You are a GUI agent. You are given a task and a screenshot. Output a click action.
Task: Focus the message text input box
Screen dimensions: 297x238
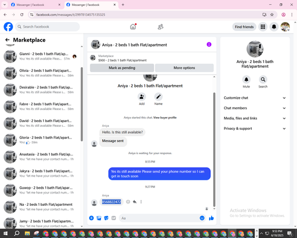click(159, 218)
